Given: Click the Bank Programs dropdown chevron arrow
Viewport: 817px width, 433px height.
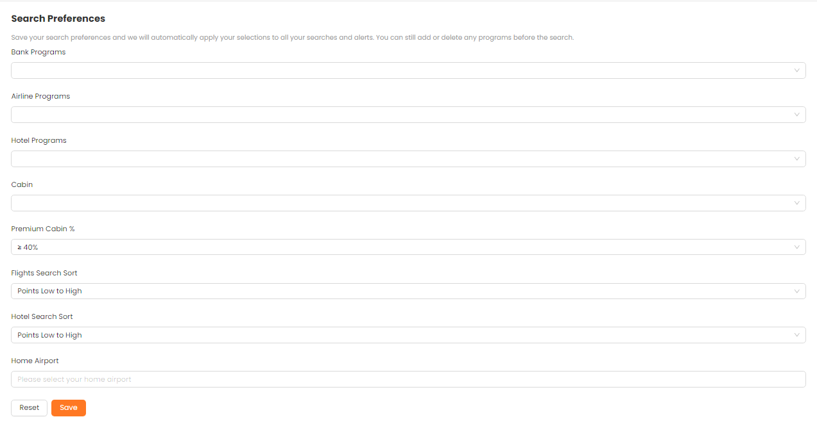Looking at the screenshot, I should 796,70.
